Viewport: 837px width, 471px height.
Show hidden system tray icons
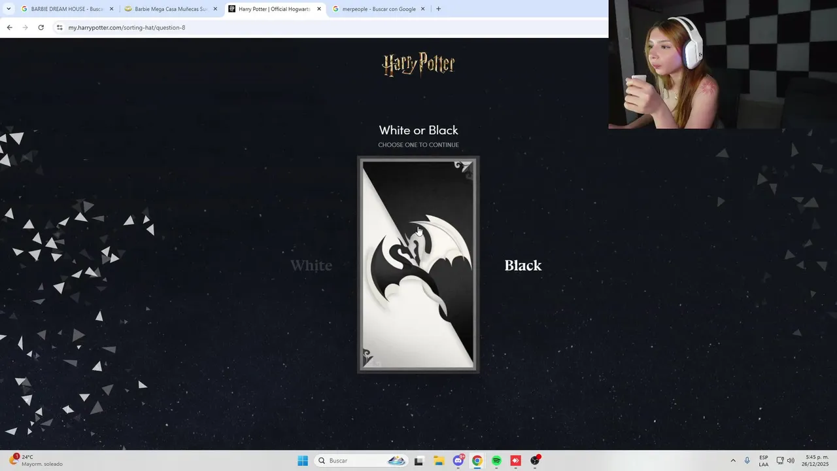pyautogui.click(x=733, y=461)
